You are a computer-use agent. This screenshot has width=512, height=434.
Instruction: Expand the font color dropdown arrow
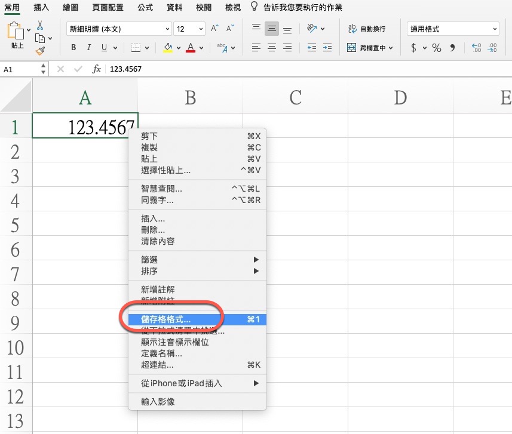(x=201, y=48)
